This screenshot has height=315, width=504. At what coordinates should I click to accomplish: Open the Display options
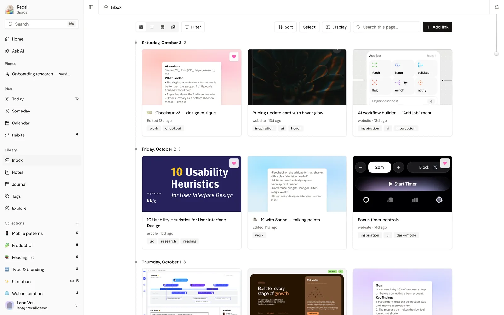[x=336, y=27]
